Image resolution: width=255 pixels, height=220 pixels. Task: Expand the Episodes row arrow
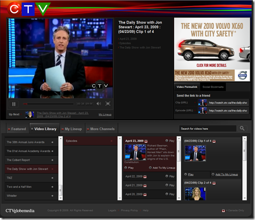click(x=111, y=141)
